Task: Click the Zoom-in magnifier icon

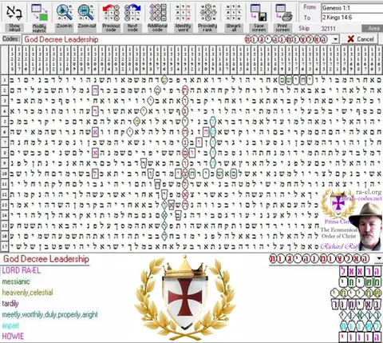Action: [65, 13]
